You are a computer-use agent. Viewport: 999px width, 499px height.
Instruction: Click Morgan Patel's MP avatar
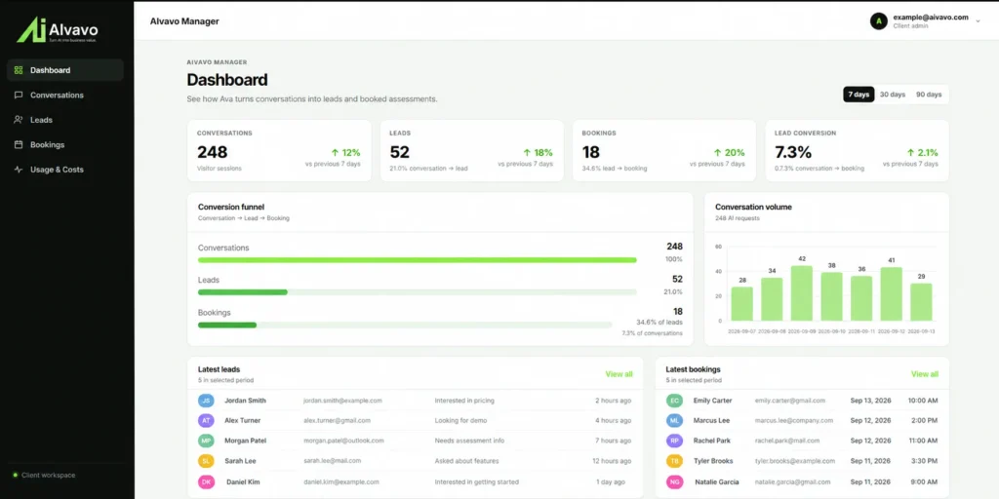pyautogui.click(x=205, y=441)
